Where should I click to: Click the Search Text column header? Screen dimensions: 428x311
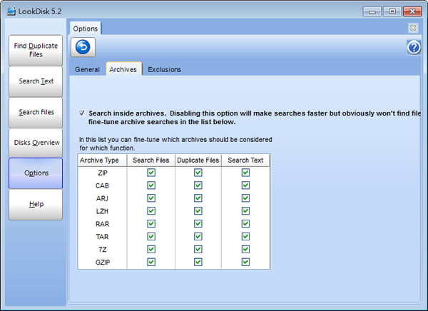pyautogui.click(x=245, y=160)
